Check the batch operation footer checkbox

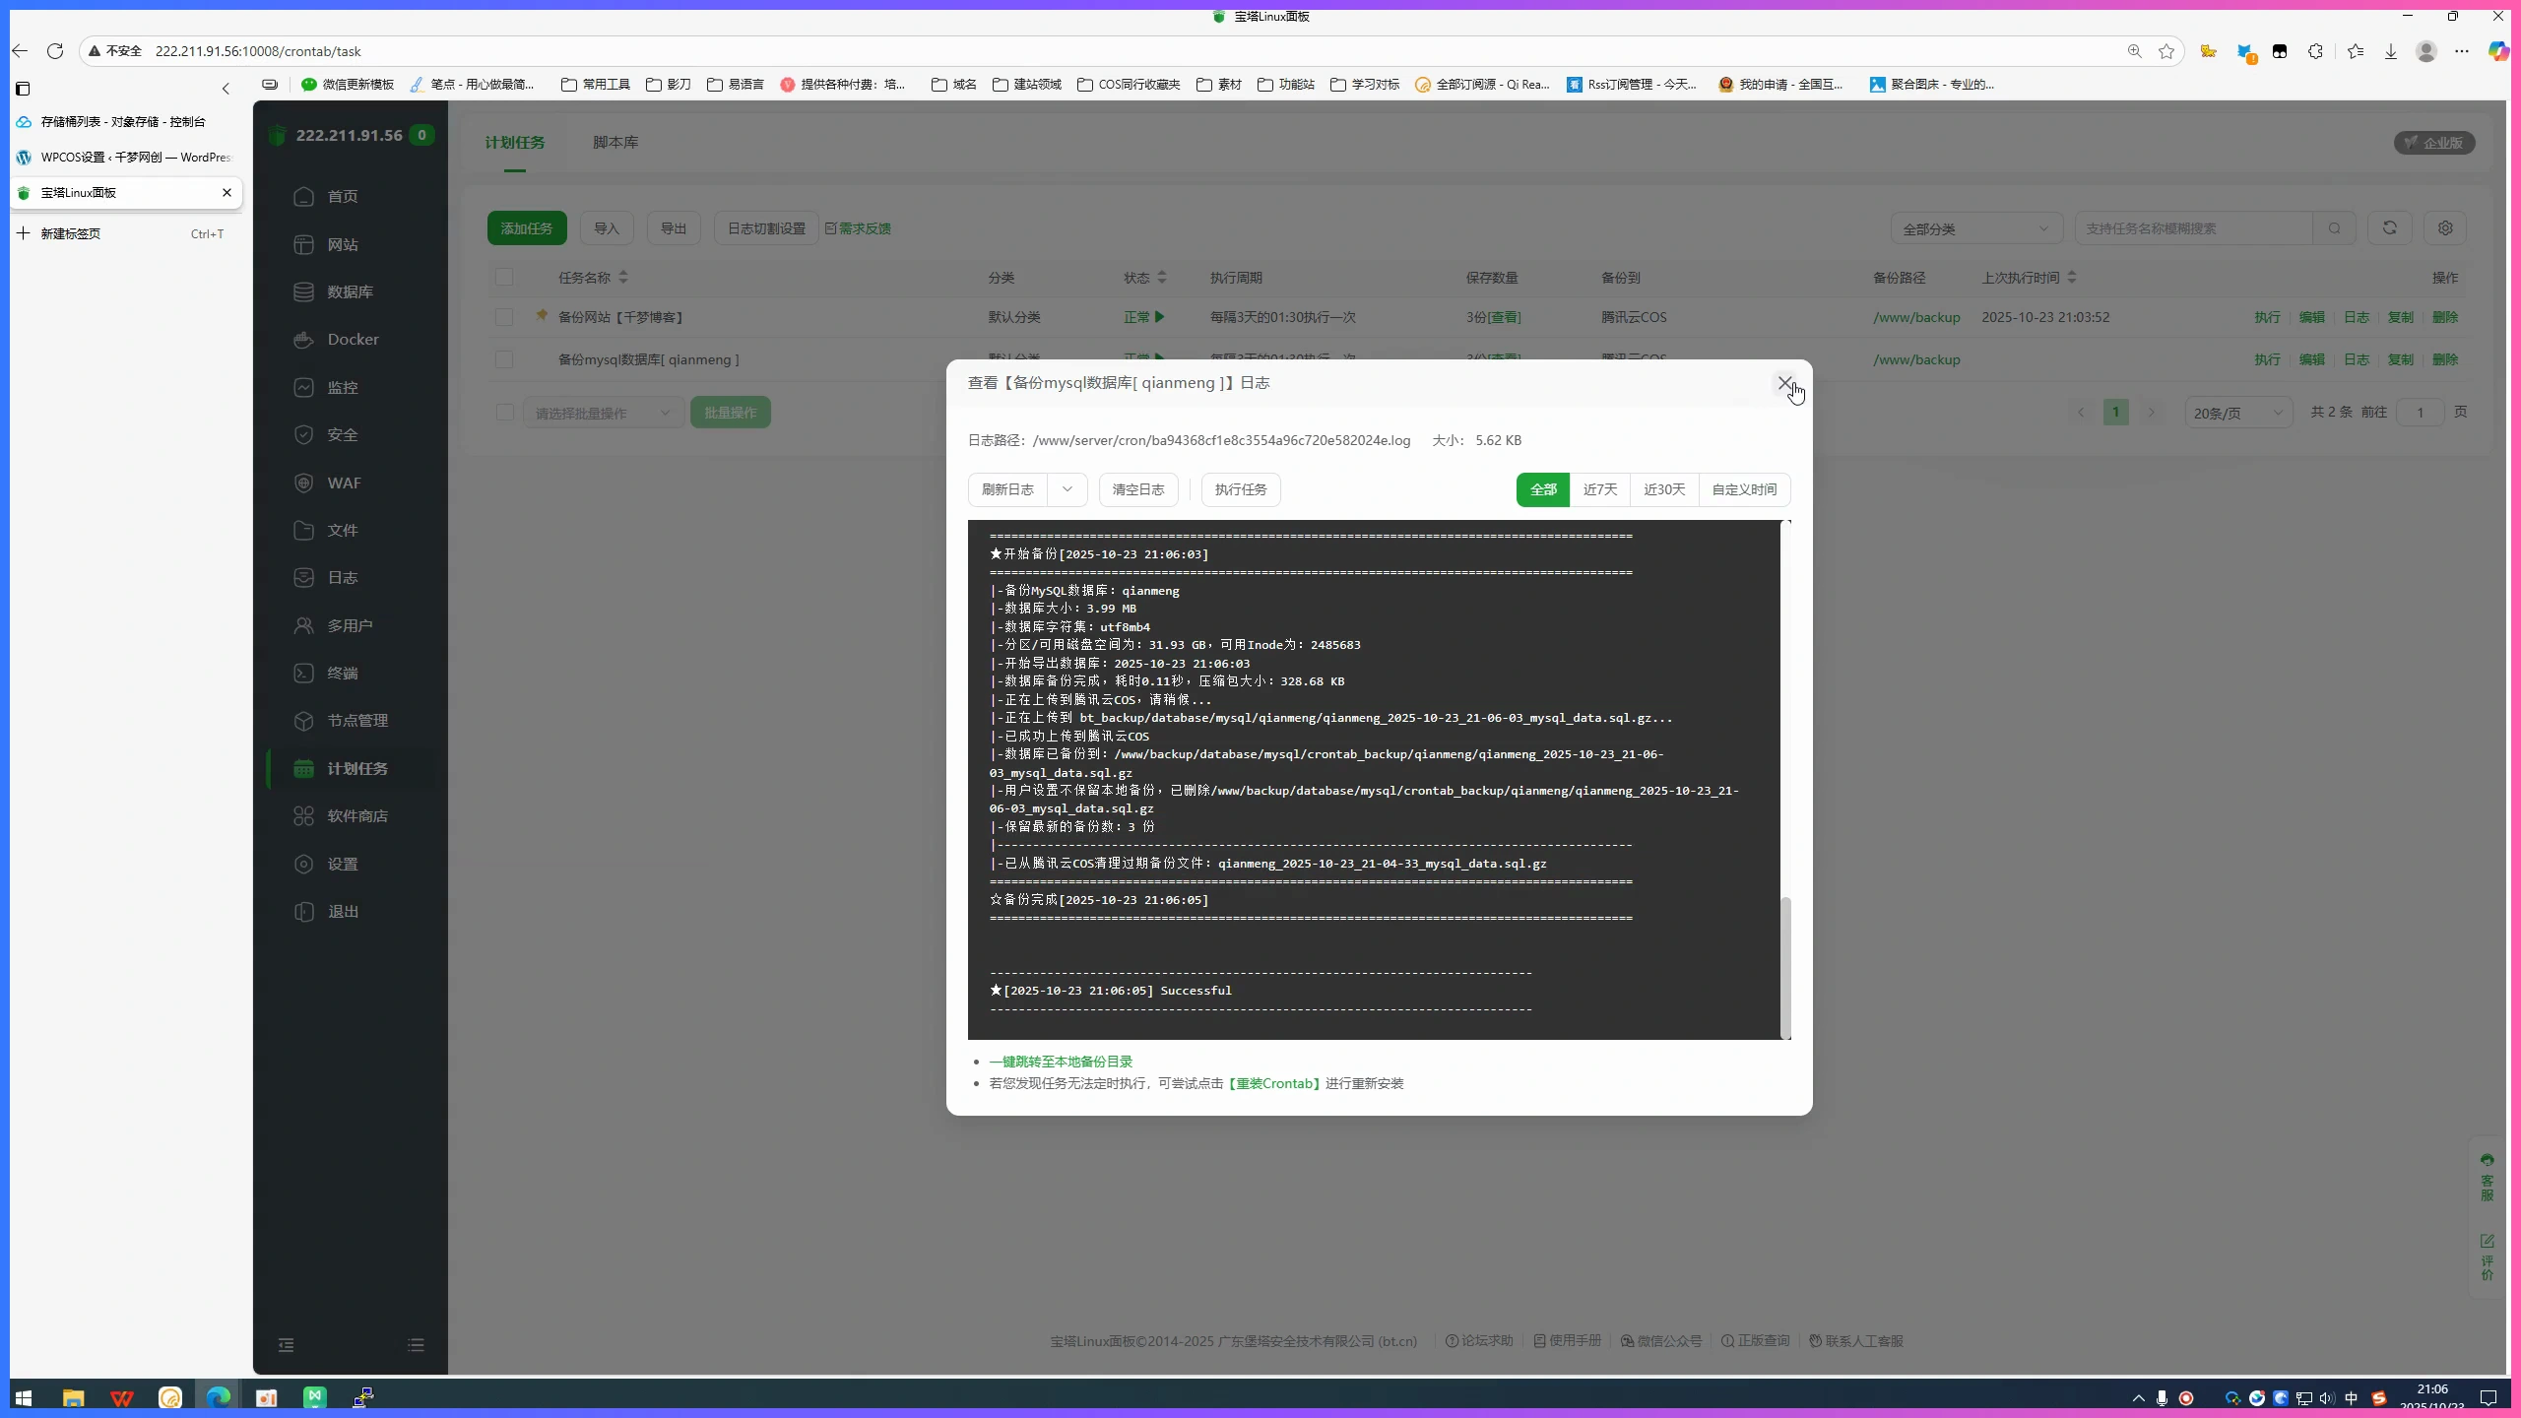pos(505,412)
